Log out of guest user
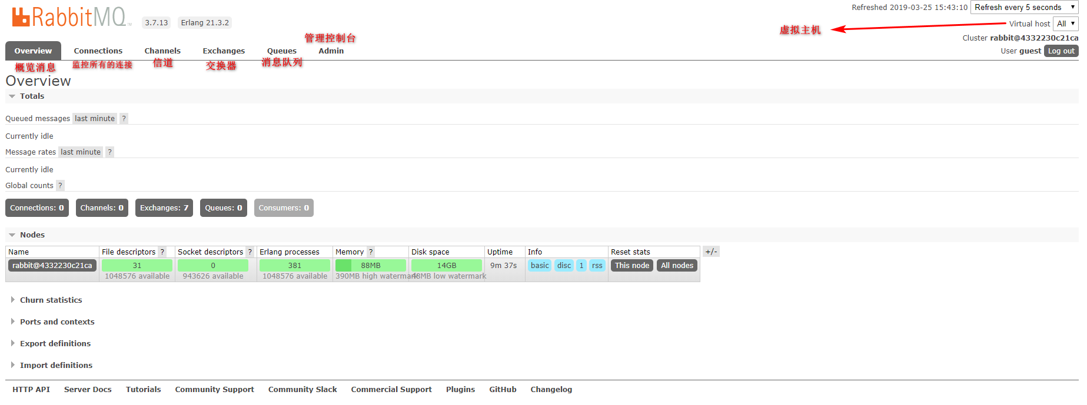Screen dimensions: 1087x405 (x=1061, y=51)
